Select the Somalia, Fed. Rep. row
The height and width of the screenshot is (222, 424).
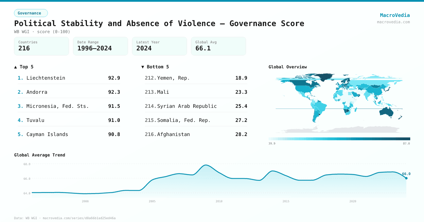point(196,120)
